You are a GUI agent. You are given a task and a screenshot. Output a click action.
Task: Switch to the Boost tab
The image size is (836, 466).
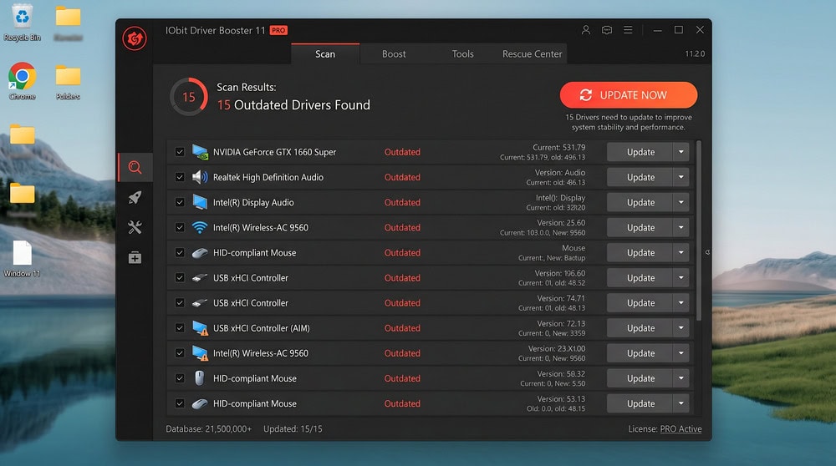click(394, 53)
